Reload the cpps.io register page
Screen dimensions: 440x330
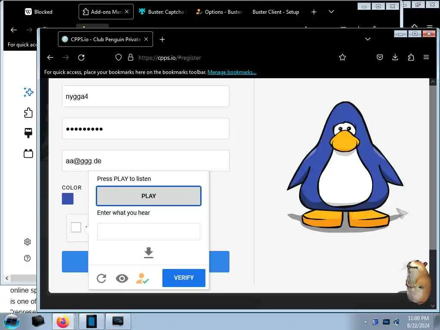pyautogui.click(x=81, y=58)
